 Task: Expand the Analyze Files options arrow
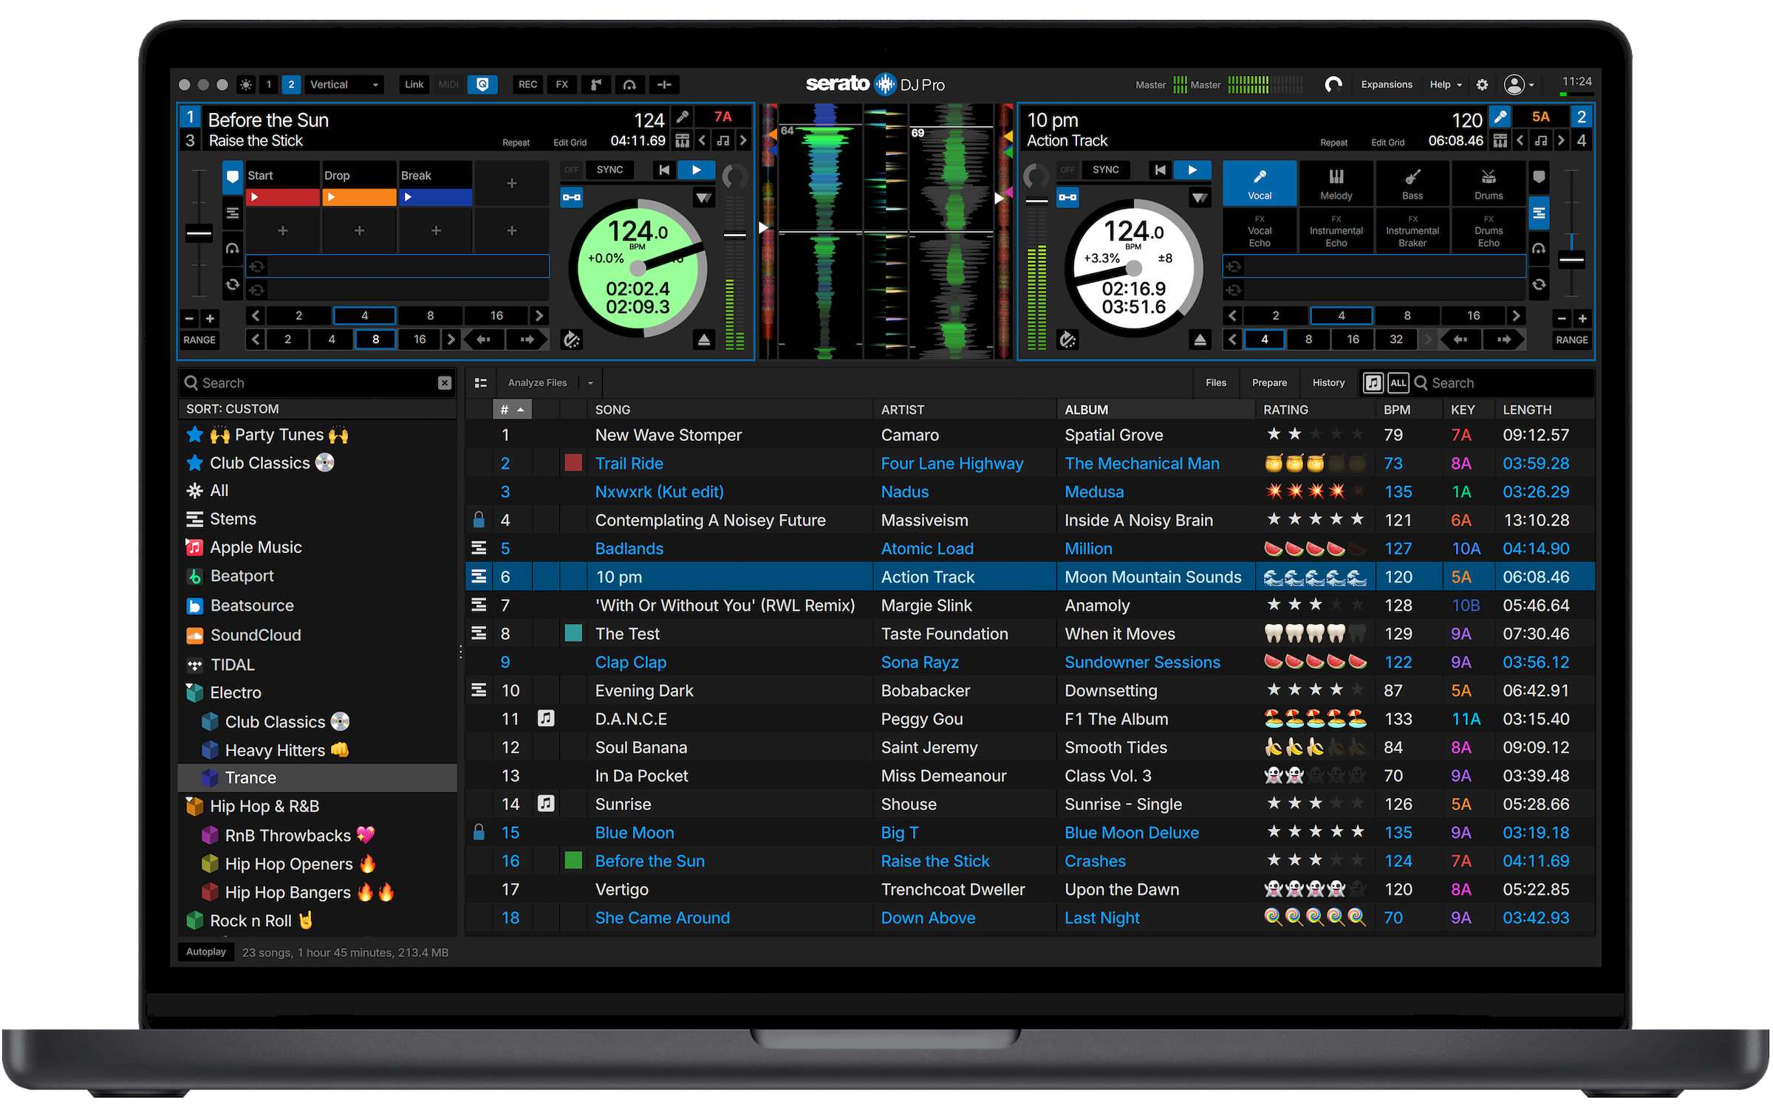click(x=589, y=382)
